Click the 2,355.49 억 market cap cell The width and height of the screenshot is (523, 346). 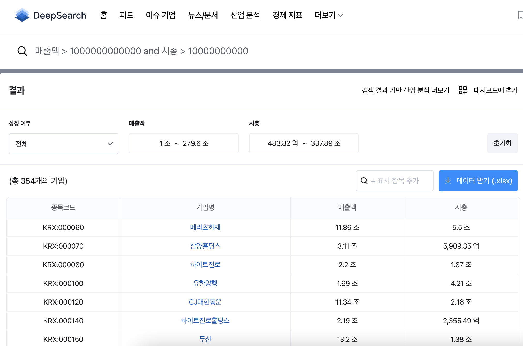coord(461,321)
